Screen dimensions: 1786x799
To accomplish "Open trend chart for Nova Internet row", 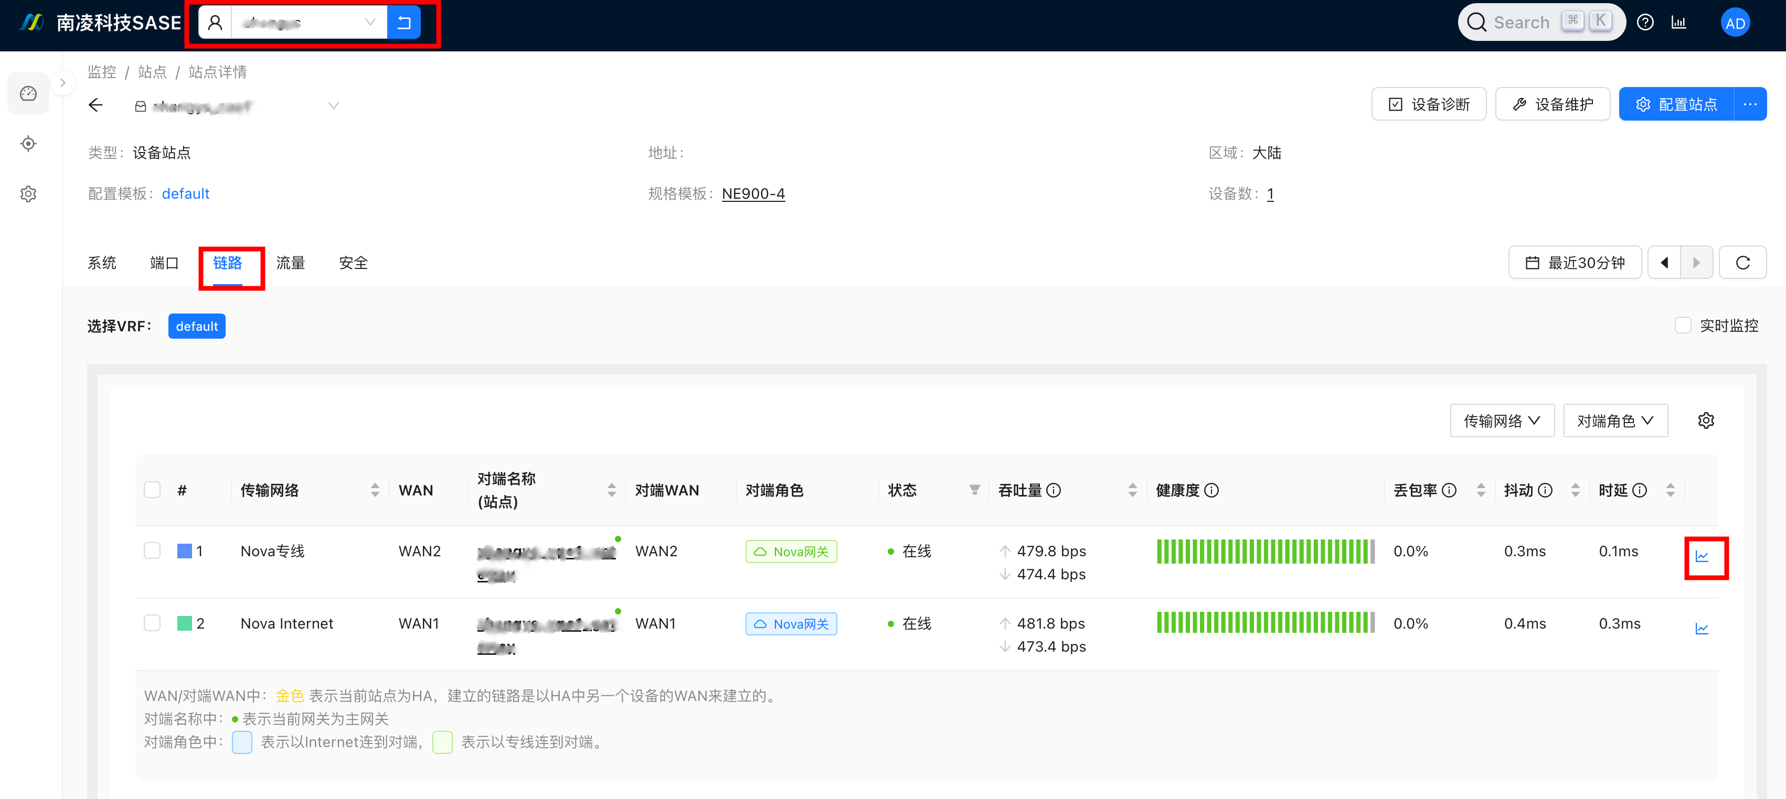I will 1702,629.
